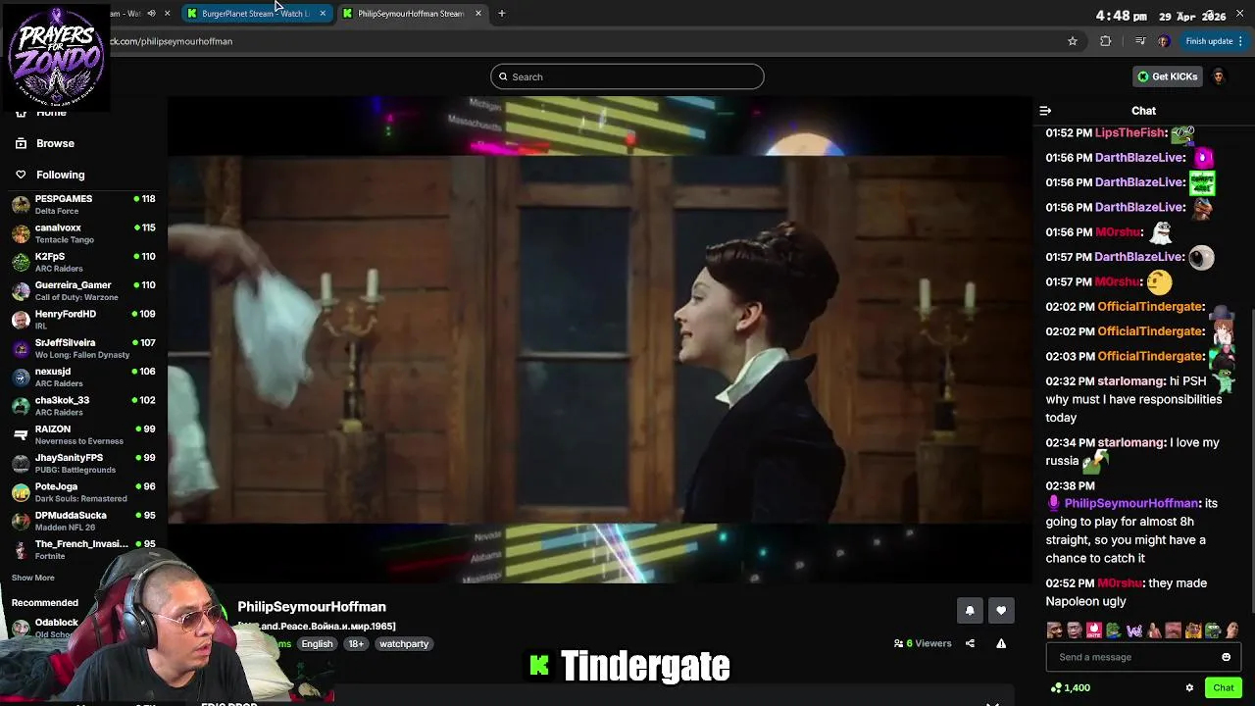This screenshot has height=706, width=1255.
Task: Click the green Chat send button
Action: click(1223, 687)
